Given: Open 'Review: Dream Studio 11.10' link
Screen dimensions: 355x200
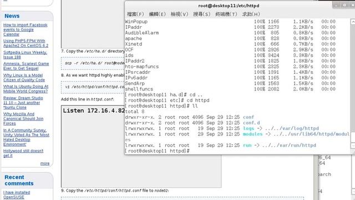Looking at the screenshot, I should [23, 102].
